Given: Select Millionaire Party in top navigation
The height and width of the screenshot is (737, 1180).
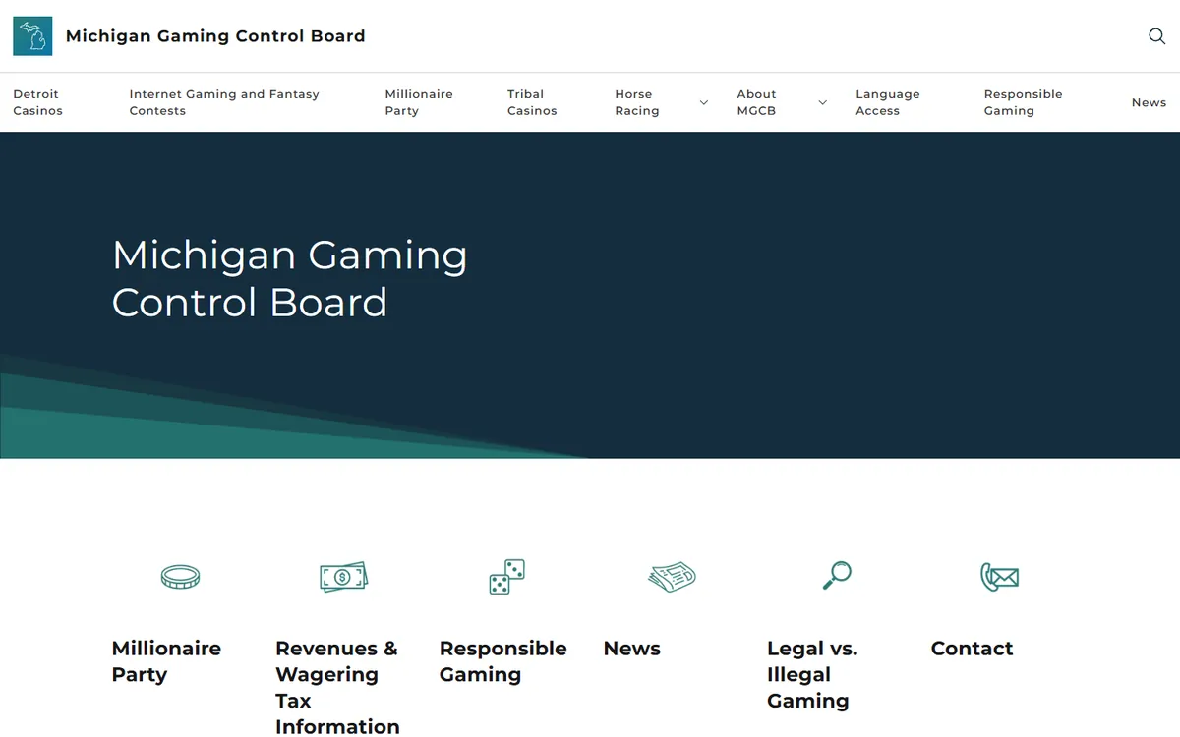Looking at the screenshot, I should pyautogui.click(x=419, y=102).
